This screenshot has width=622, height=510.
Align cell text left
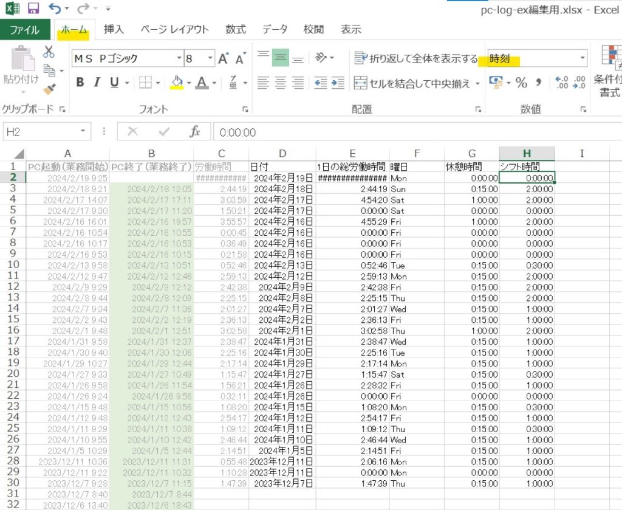263,83
